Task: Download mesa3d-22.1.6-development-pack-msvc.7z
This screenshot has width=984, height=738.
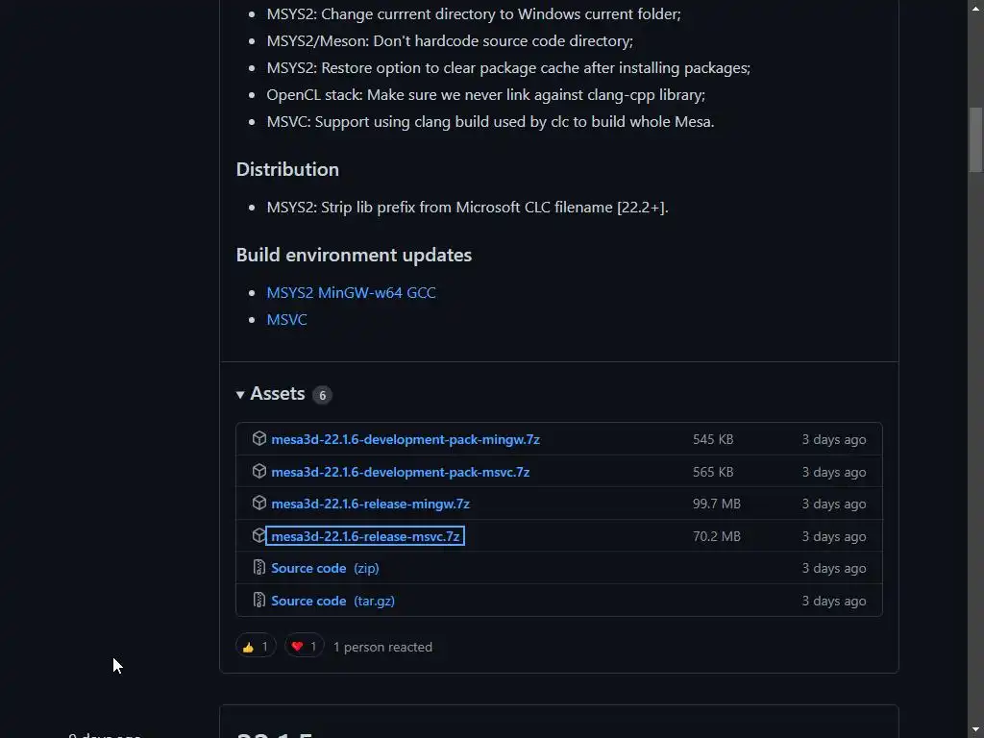Action: pos(401,472)
